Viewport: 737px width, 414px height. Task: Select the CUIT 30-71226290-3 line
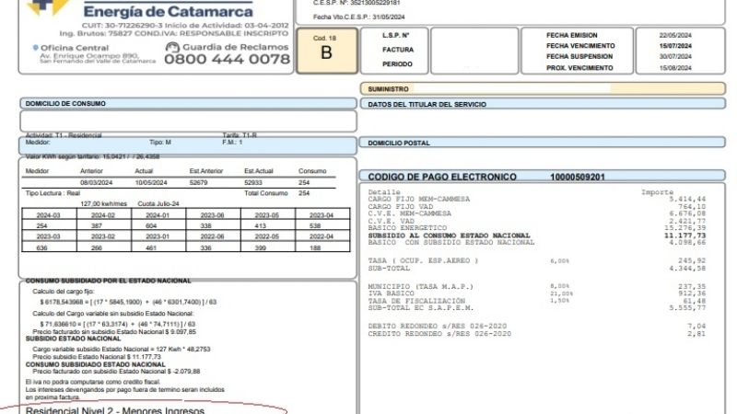click(x=185, y=26)
